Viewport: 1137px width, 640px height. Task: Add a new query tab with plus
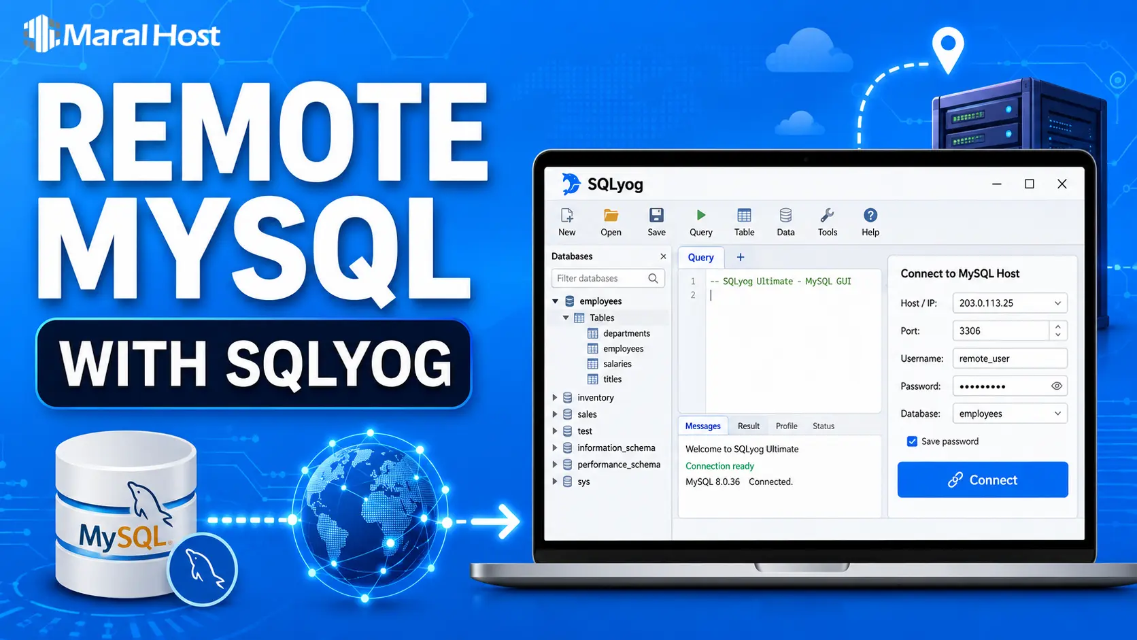(741, 257)
